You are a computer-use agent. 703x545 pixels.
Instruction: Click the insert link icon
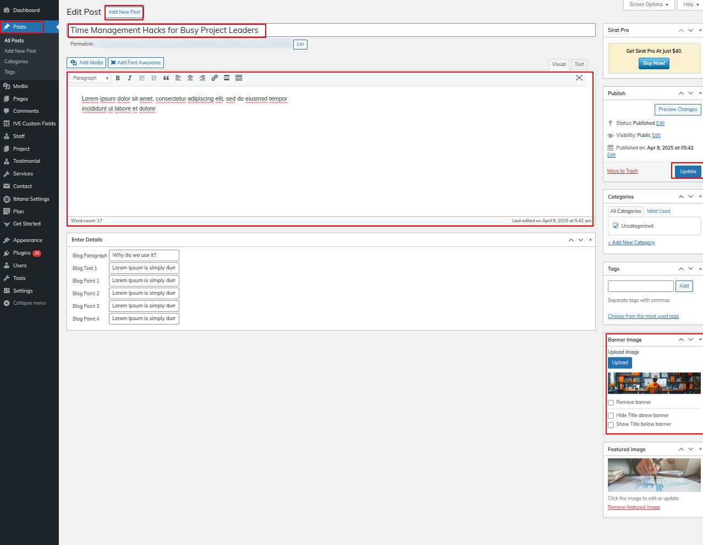(215, 78)
